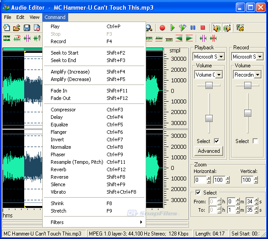Apply fade with the left-pointing green triangle icon
Image resolution: width=268 pixels, height=239 pixels.
click(x=179, y=38)
